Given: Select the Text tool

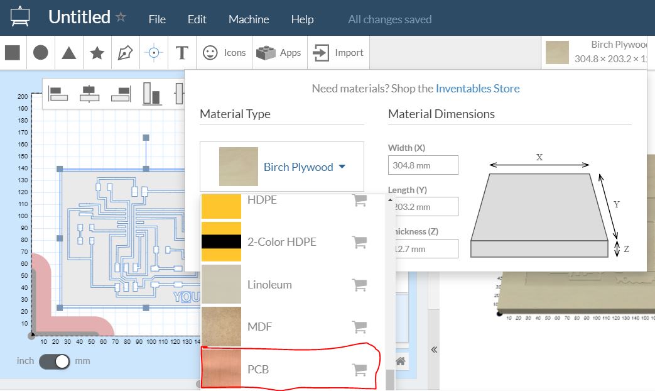Looking at the screenshot, I should click(181, 53).
